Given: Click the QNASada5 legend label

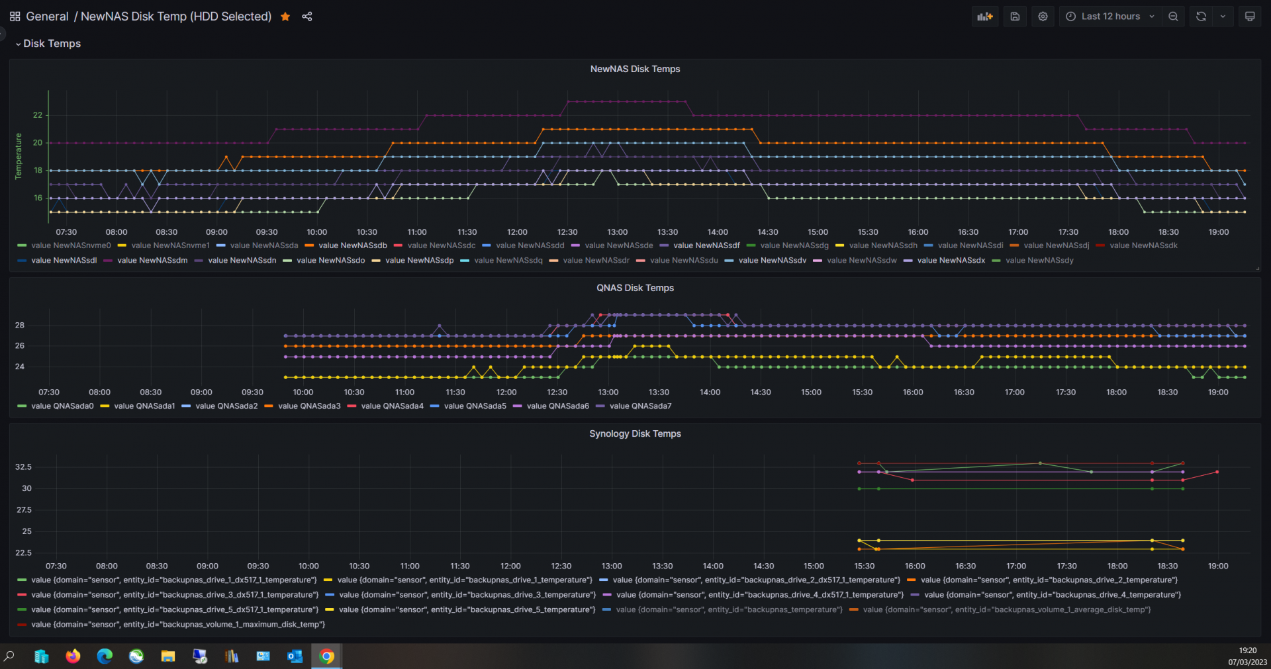Looking at the screenshot, I should pos(475,406).
